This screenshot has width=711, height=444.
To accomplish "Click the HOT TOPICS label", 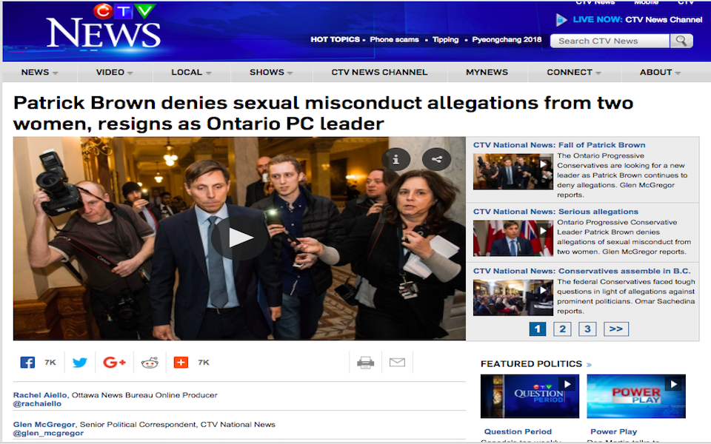I will click(335, 39).
